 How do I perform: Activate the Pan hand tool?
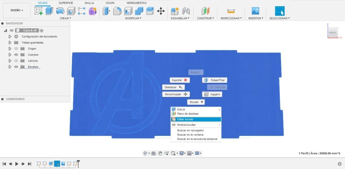point(160,153)
